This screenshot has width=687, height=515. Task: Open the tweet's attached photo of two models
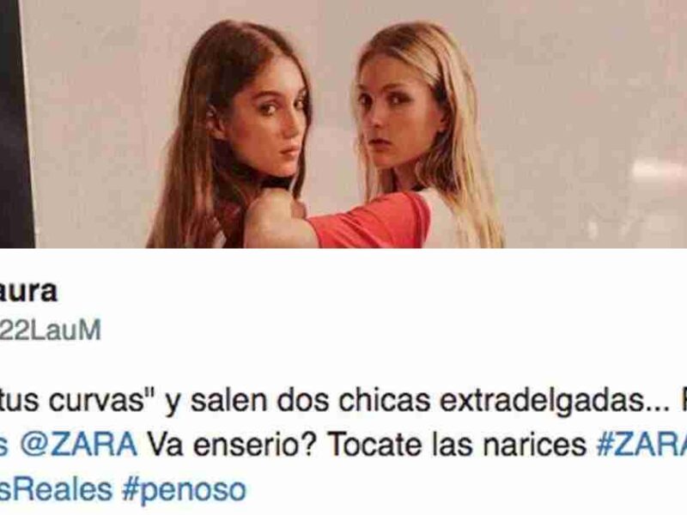pos(343,124)
